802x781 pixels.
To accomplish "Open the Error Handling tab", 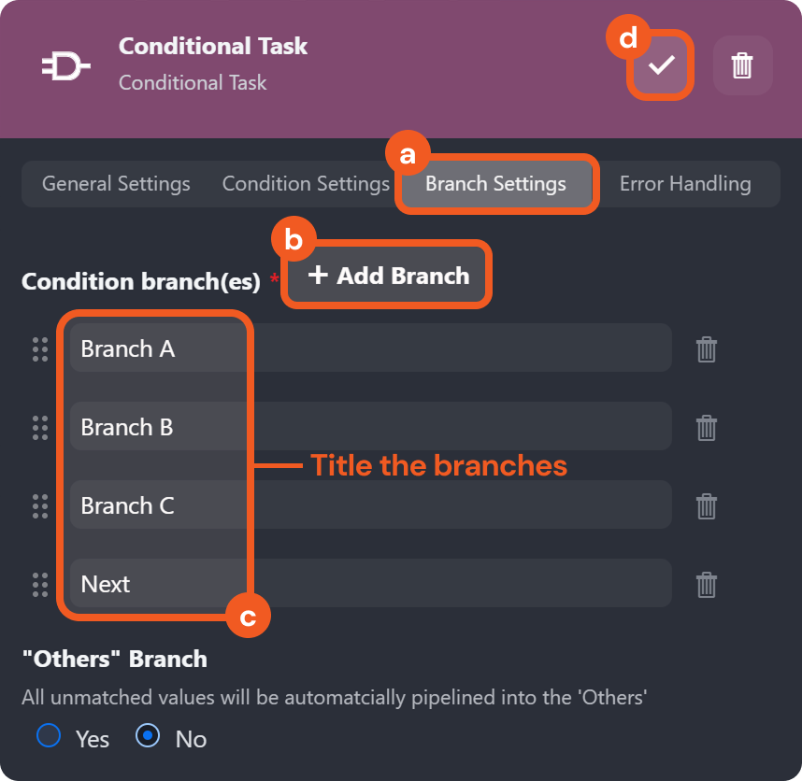I will tap(685, 184).
